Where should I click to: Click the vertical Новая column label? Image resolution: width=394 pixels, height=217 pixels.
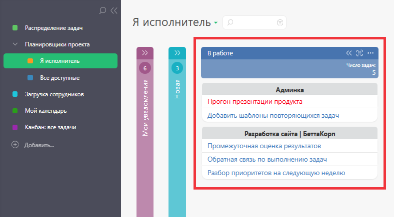[177, 89]
